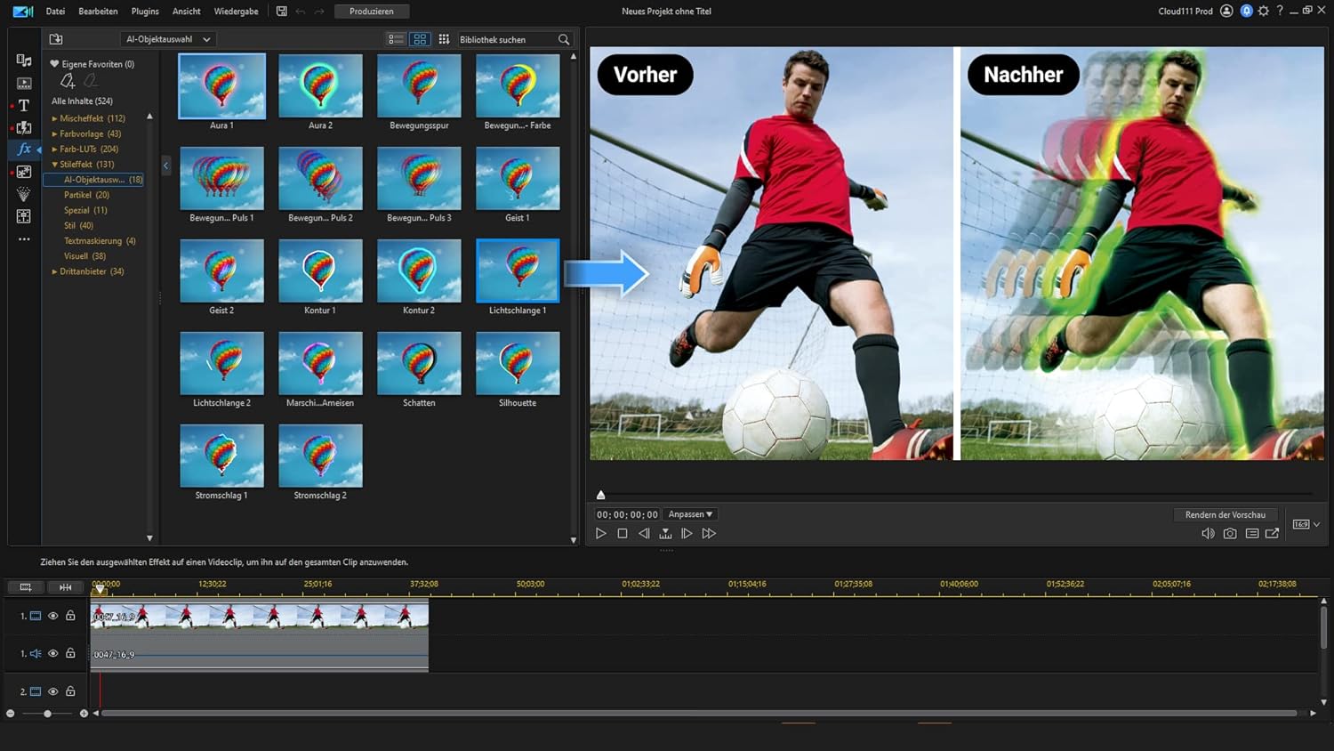Open the Plugins menu

145,12
